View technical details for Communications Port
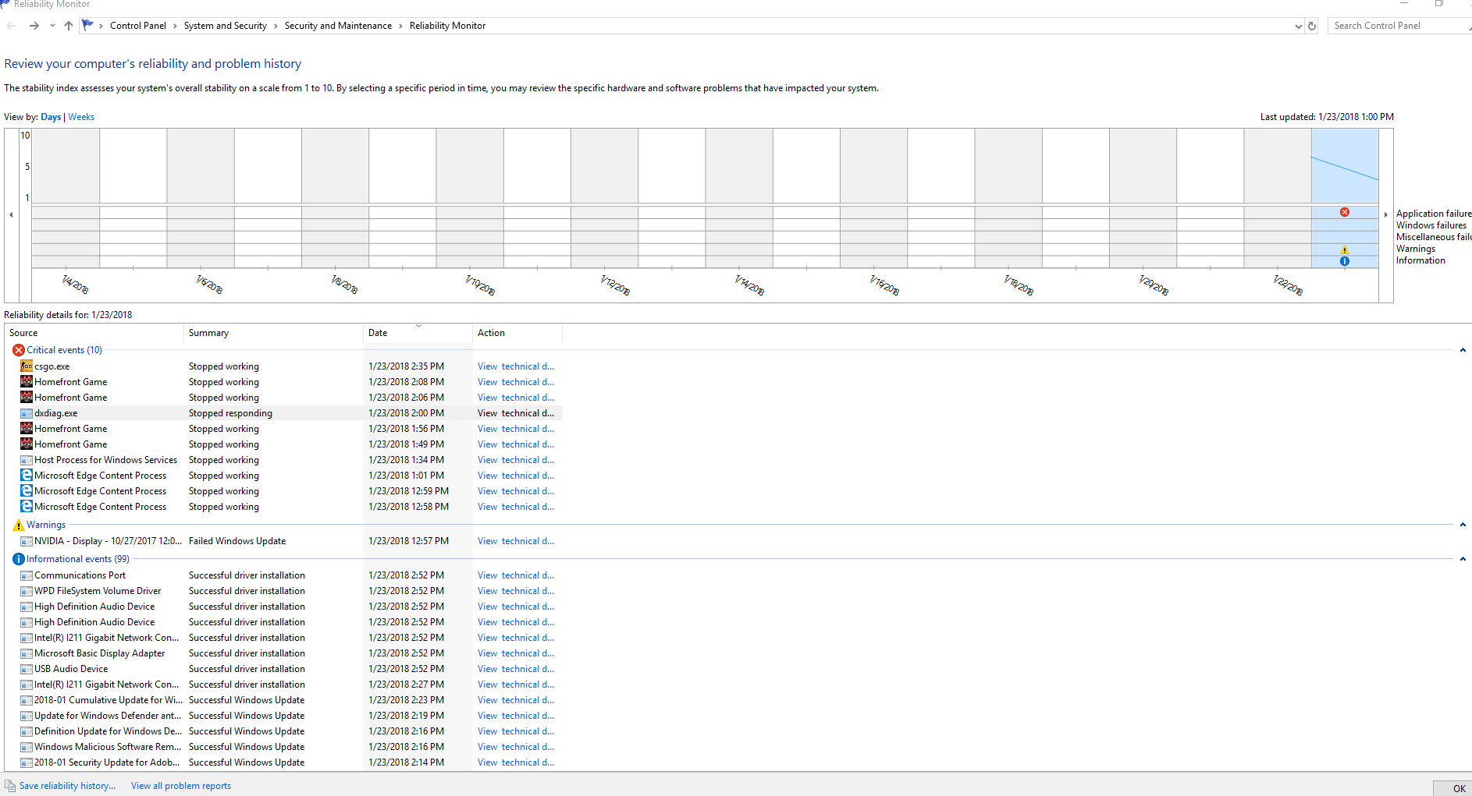The height and width of the screenshot is (796, 1472). (x=516, y=575)
